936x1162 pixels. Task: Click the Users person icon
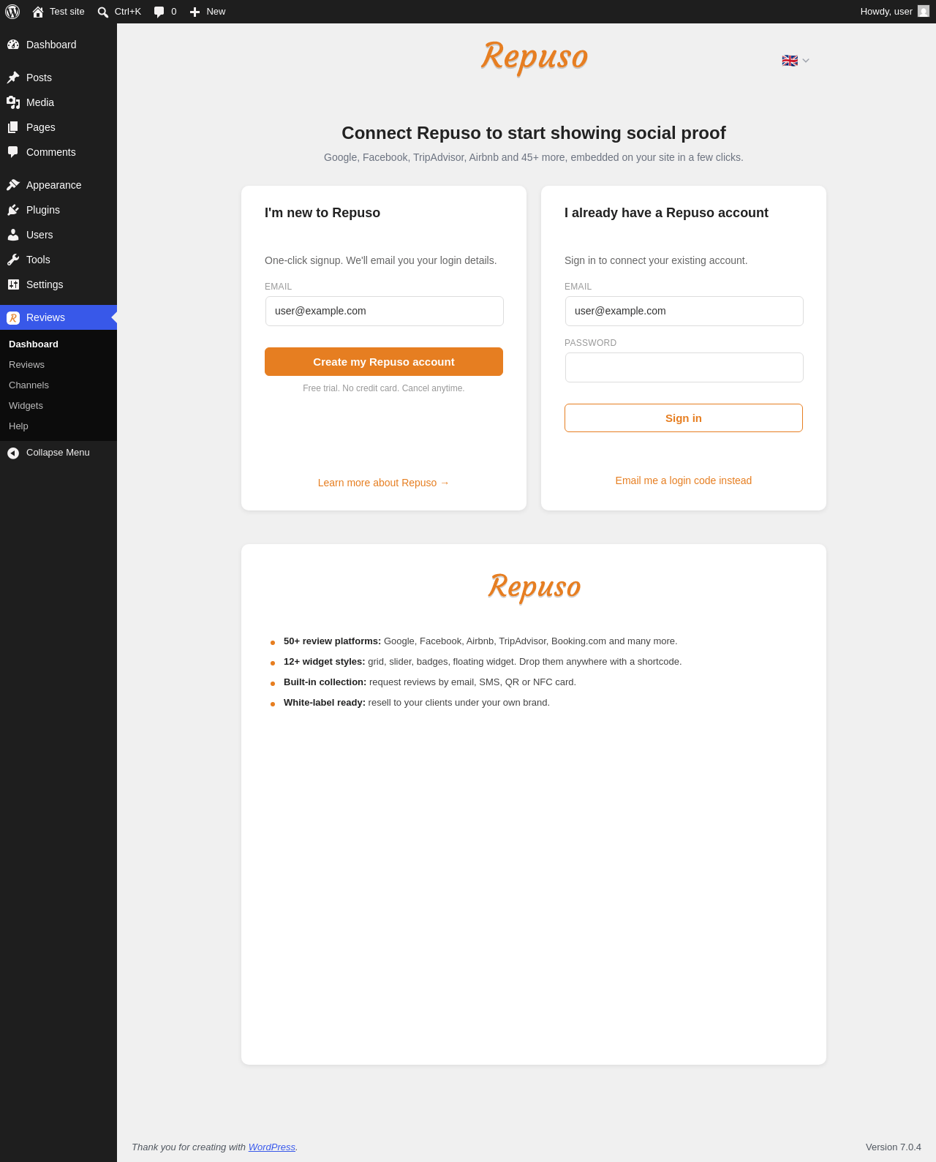[13, 235]
